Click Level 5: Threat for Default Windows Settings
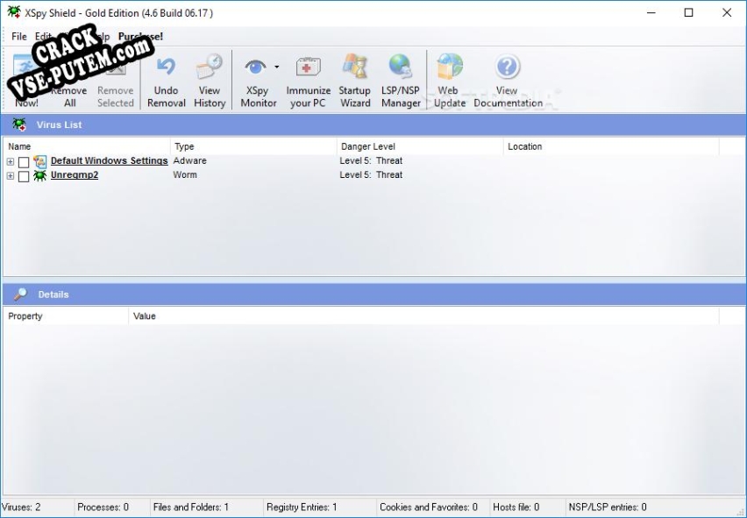The image size is (747, 518). click(371, 160)
